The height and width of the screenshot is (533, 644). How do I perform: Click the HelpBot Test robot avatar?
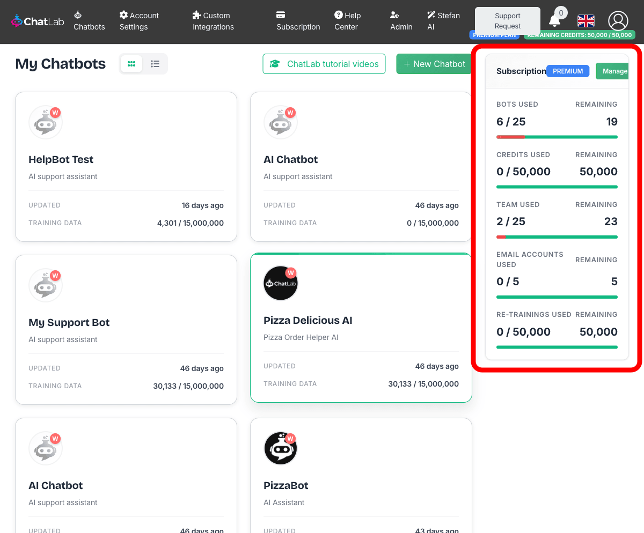click(x=46, y=122)
